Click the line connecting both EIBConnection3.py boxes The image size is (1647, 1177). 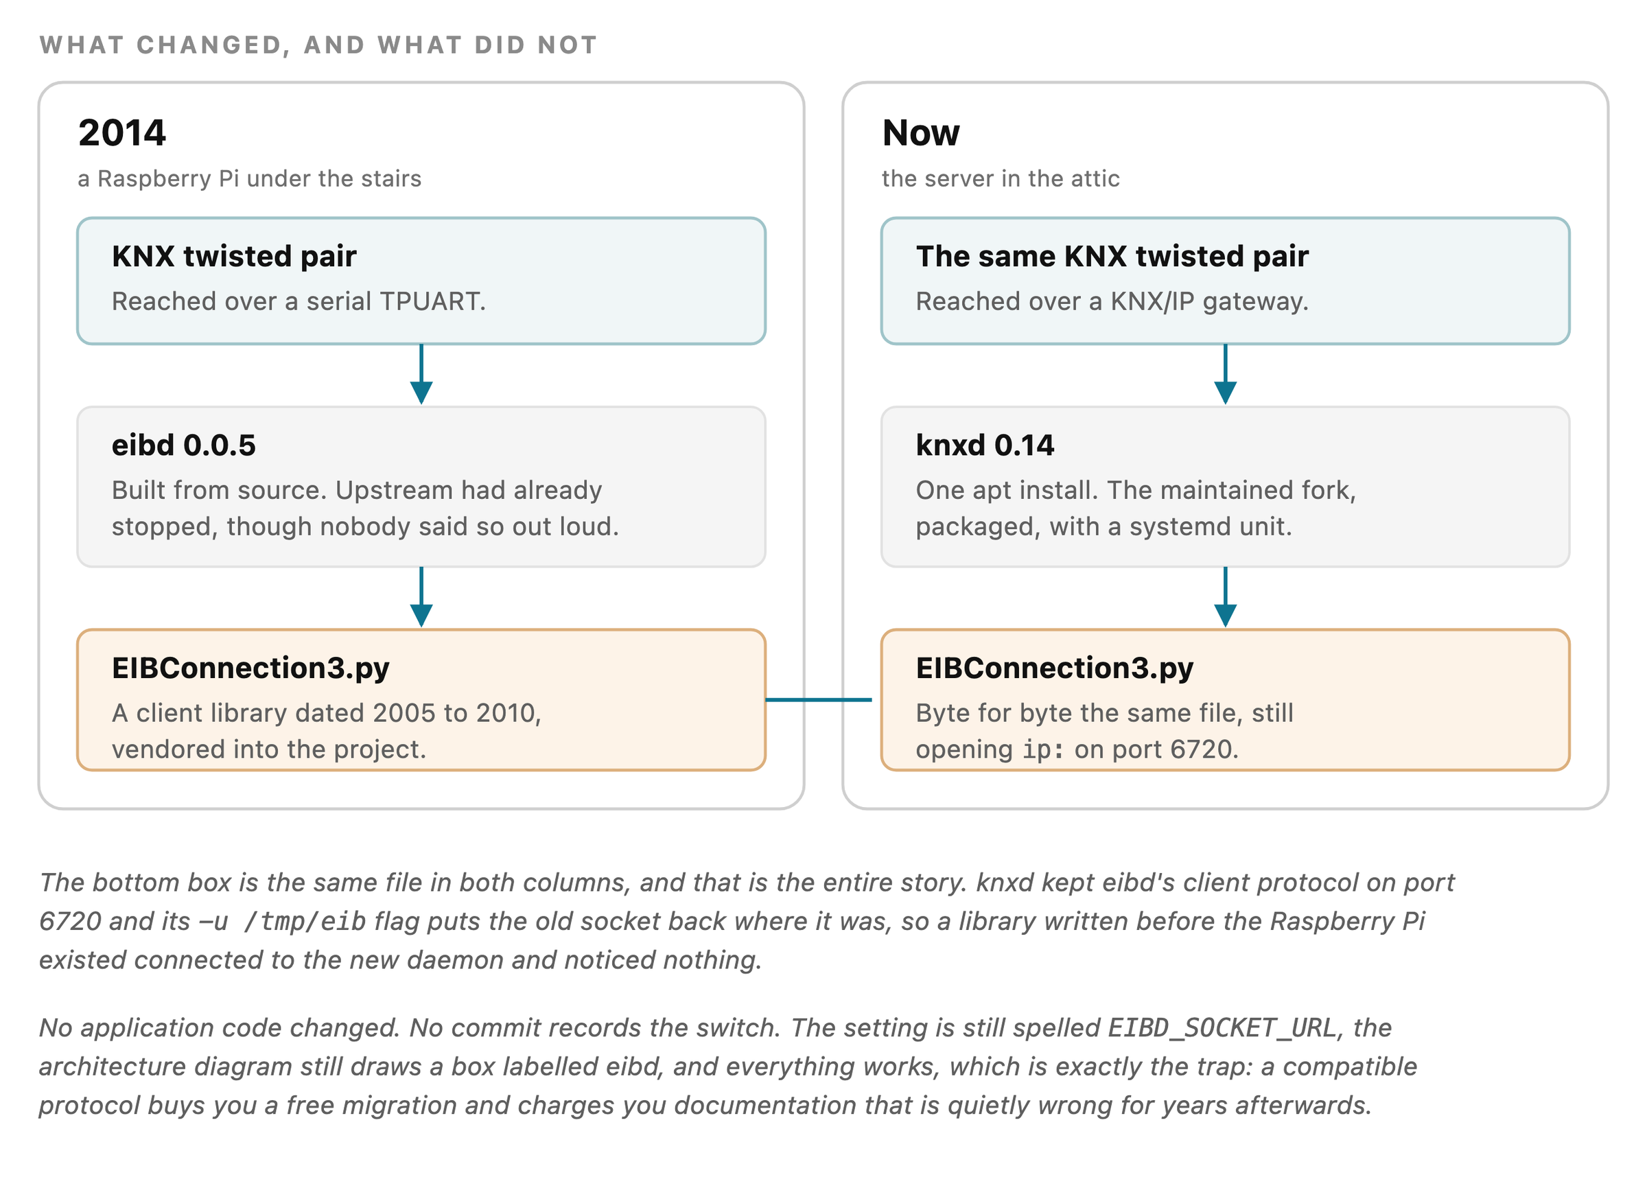[818, 699]
